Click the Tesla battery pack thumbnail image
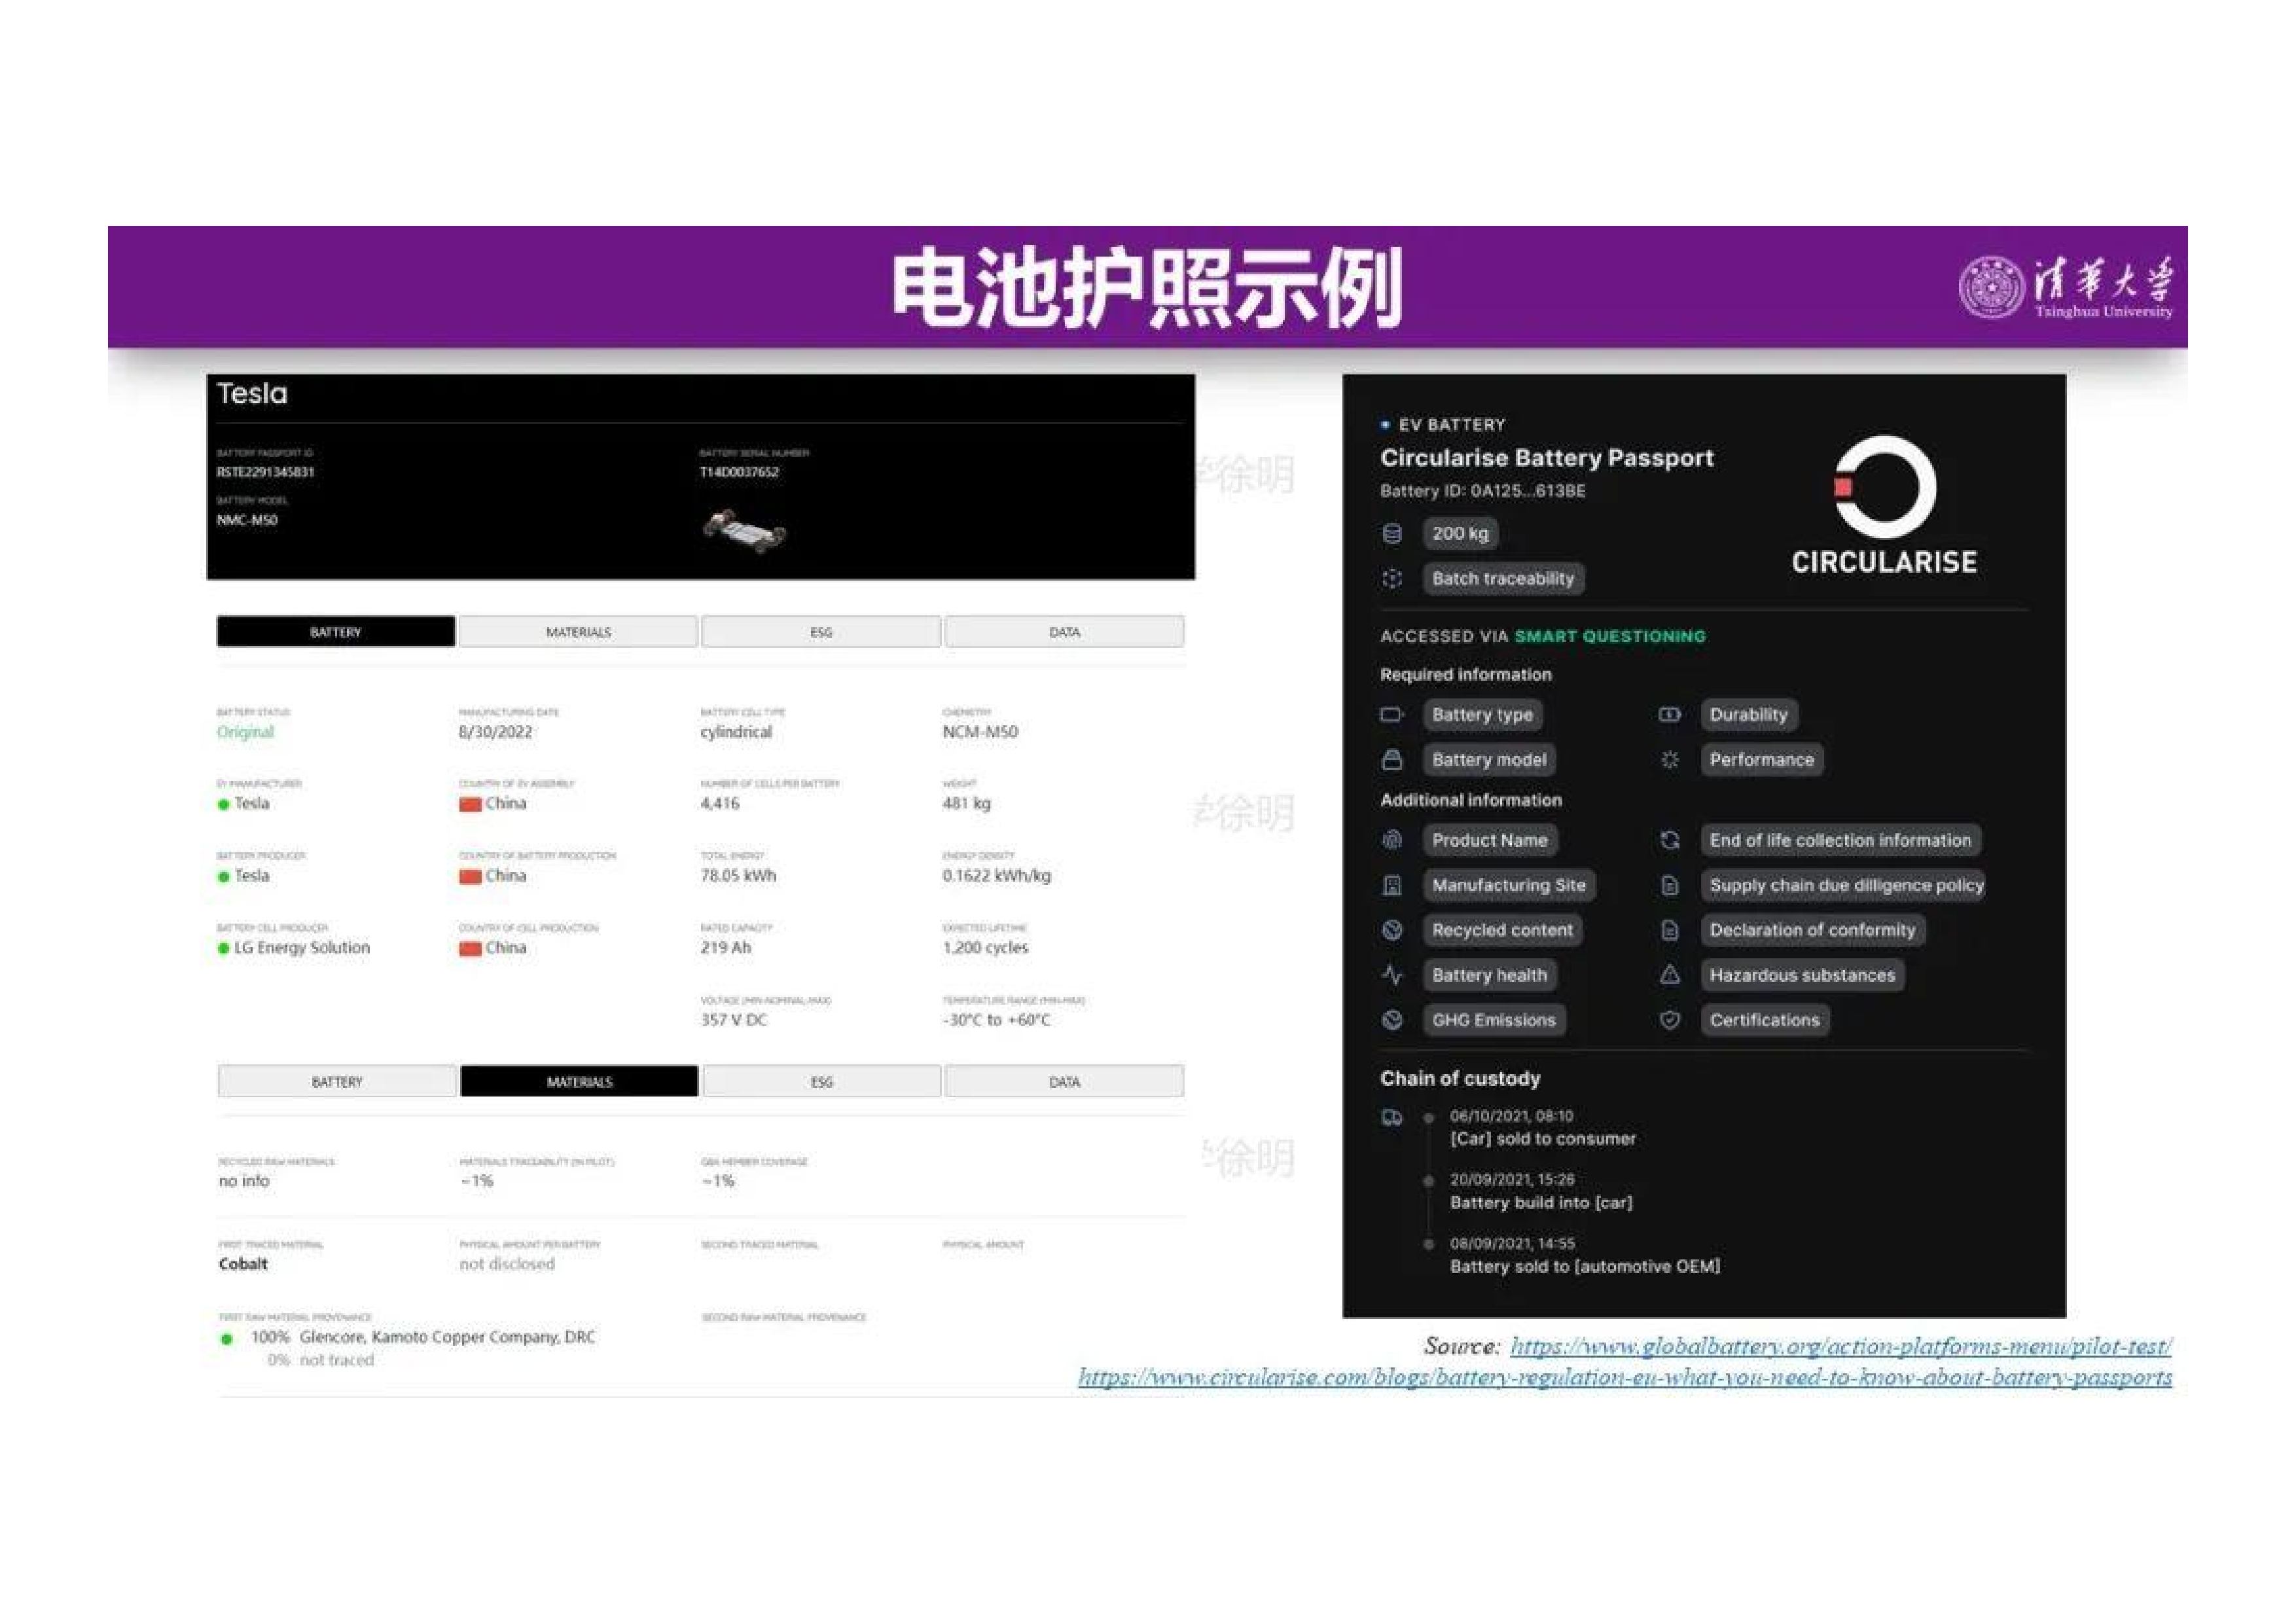Viewport: 2296px width, 1624px height. 744,530
